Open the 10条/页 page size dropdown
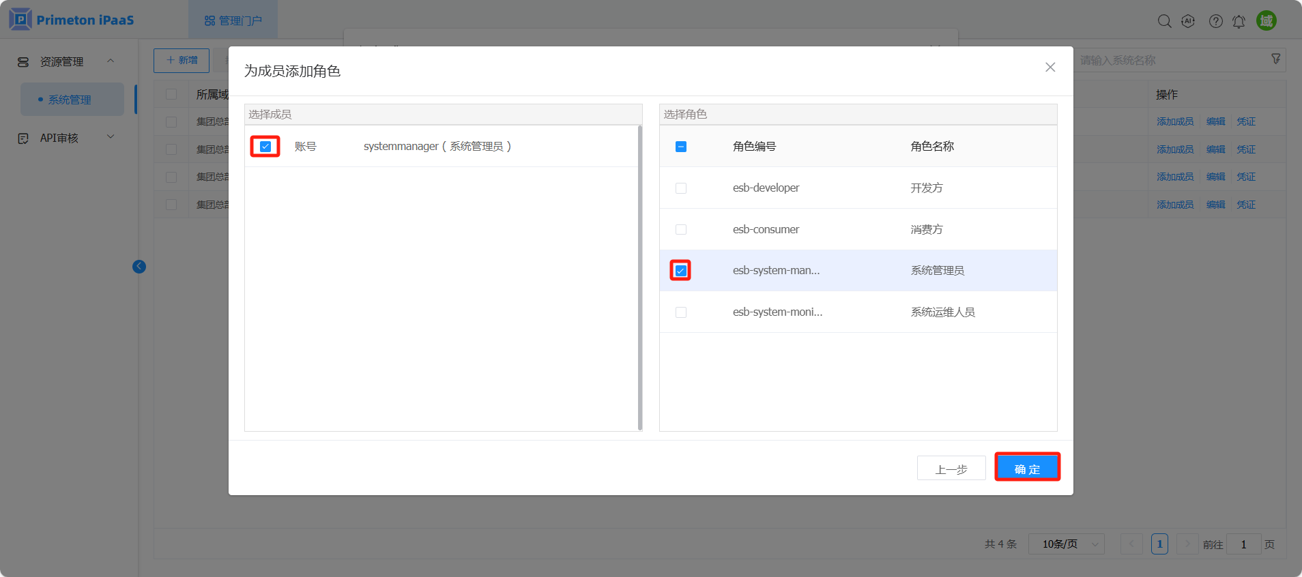Screen dimensions: 1302x577 1066,544
